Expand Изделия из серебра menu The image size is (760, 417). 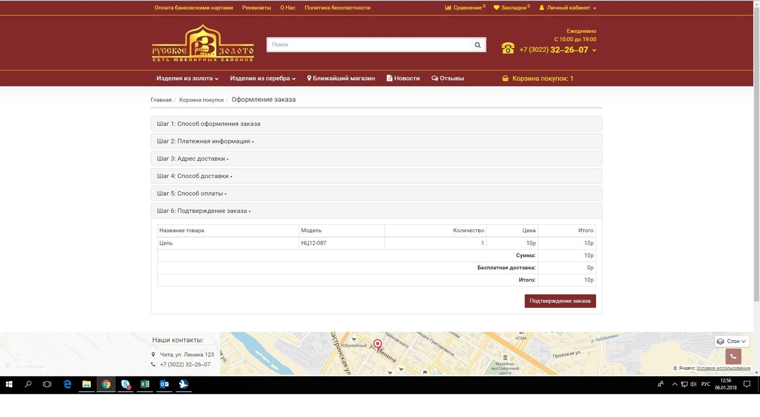tap(263, 78)
